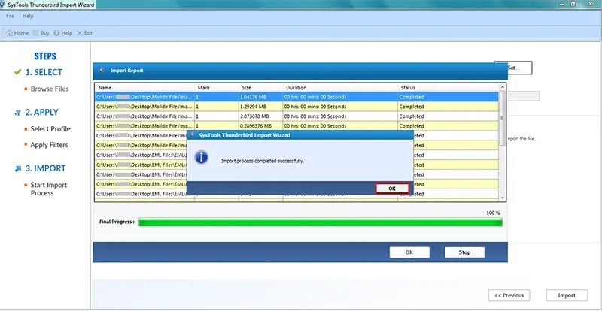Click the Import Report scrollbar down arrow

[x=502, y=198]
